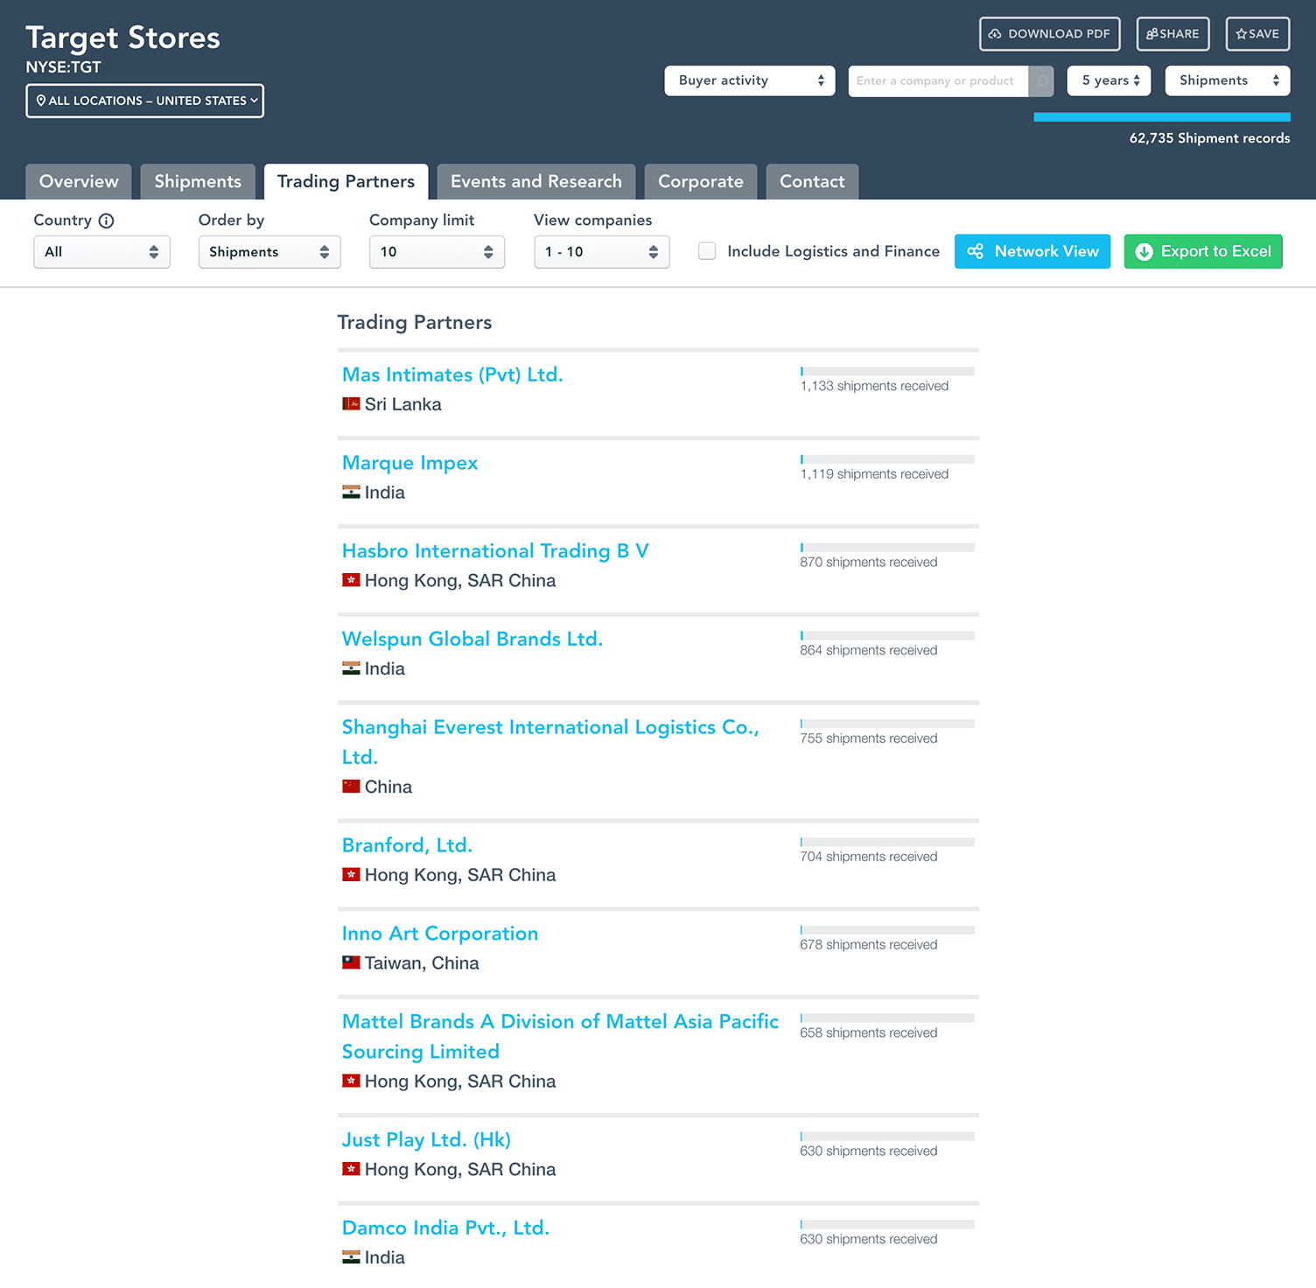The width and height of the screenshot is (1316, 1288).
Task: Switch to the Shipments tab
Action: pos(198,182)
